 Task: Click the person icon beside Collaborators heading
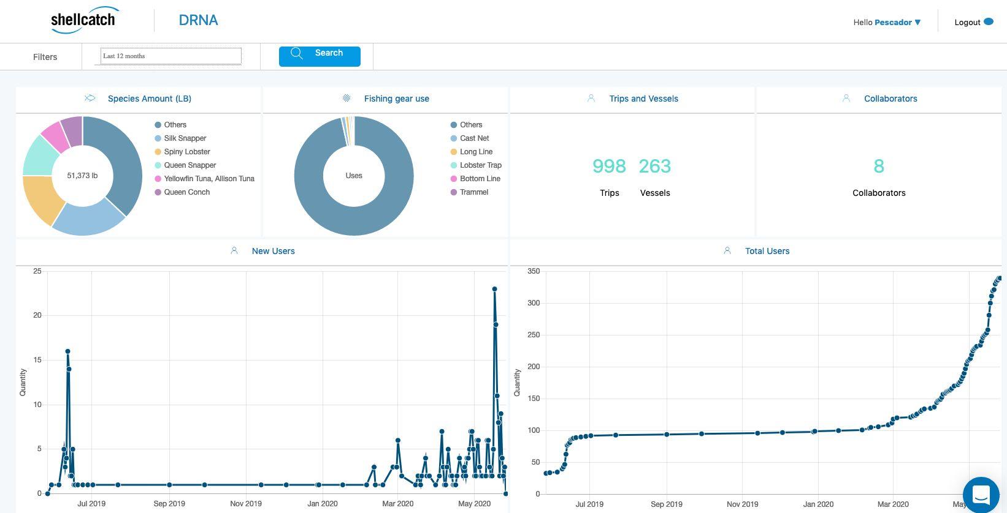click(846, 98)
